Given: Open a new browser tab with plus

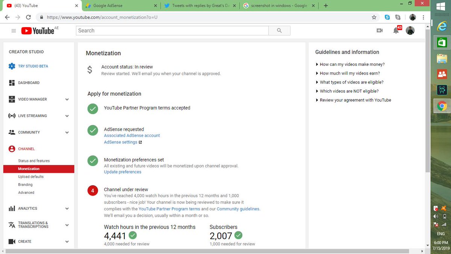Looking at the screenshot, I should coord(325,6).
